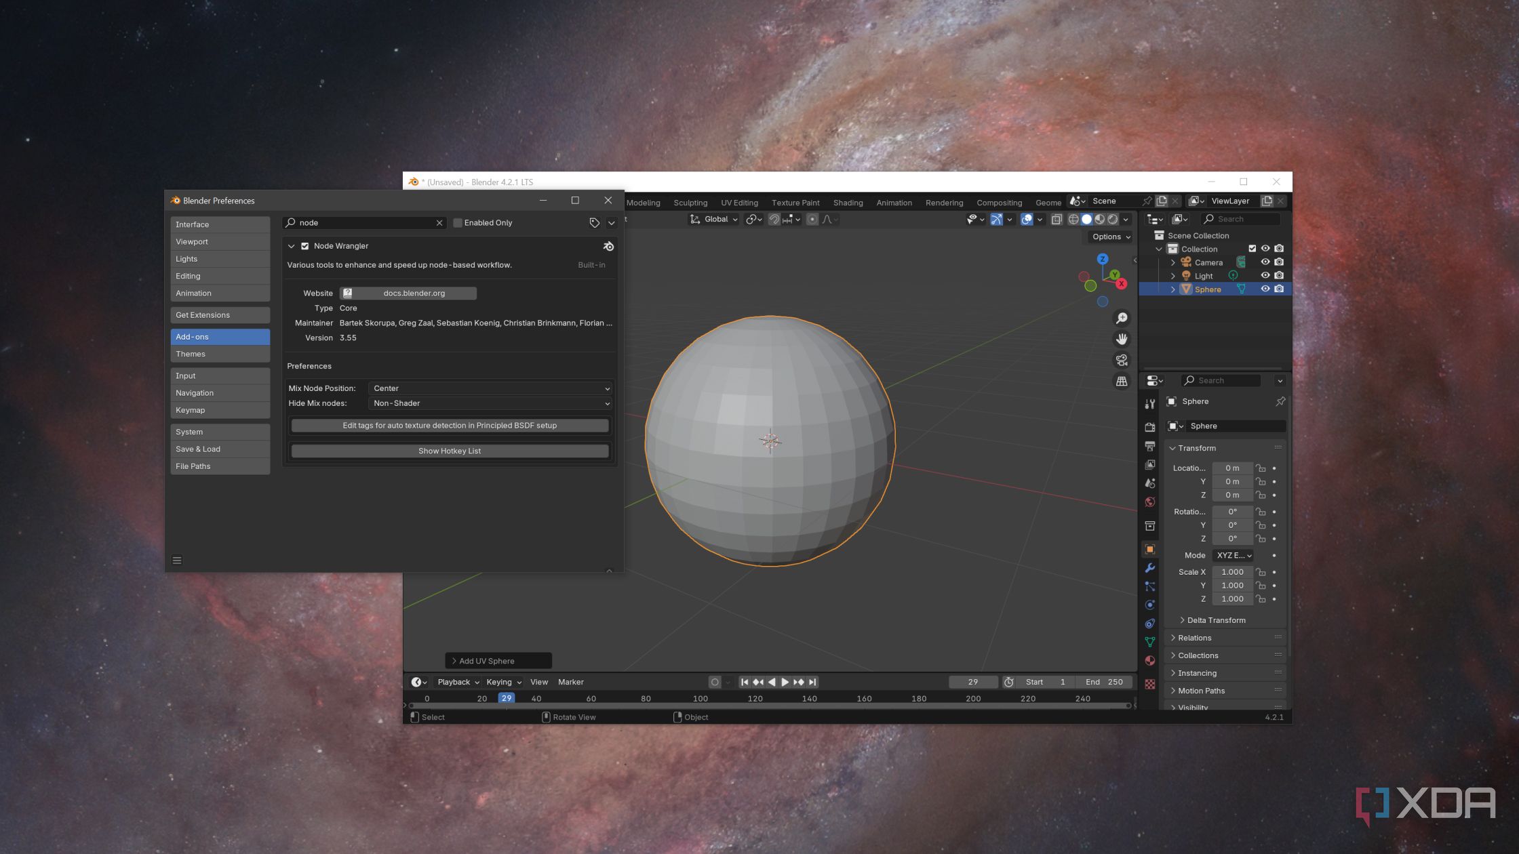Screen dimensions: 1519x854
Task: Toggle X-ray view in viewport header
Action: click(x=1057, y=220)
